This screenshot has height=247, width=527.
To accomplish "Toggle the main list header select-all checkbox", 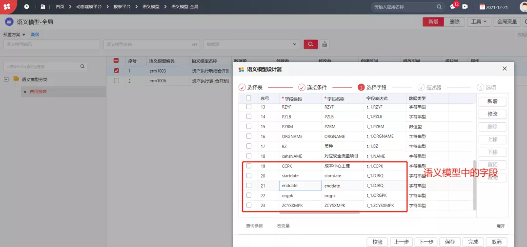I will pyautogui.click(x=116, y=61).
